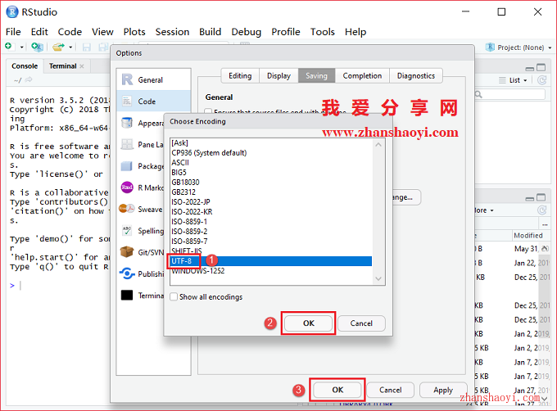Switch to the Saving tab
The height and width of the screenshot is (411, 557).
pos(316,75)
